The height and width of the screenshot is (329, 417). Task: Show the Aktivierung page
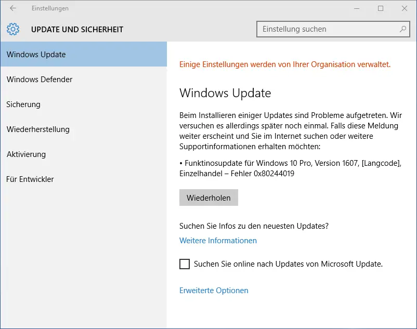(x=84, y=154)
